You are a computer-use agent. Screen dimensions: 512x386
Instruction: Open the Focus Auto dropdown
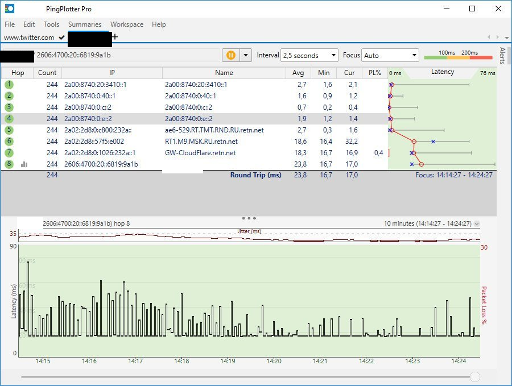pos(390,55)
